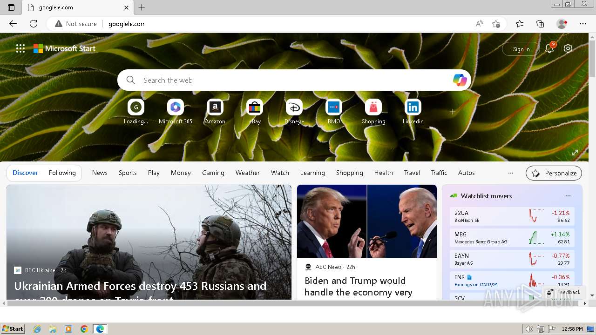Launch Chrome from the taskbar
This screenshot has height=335, width=596.
coord(84,329)
